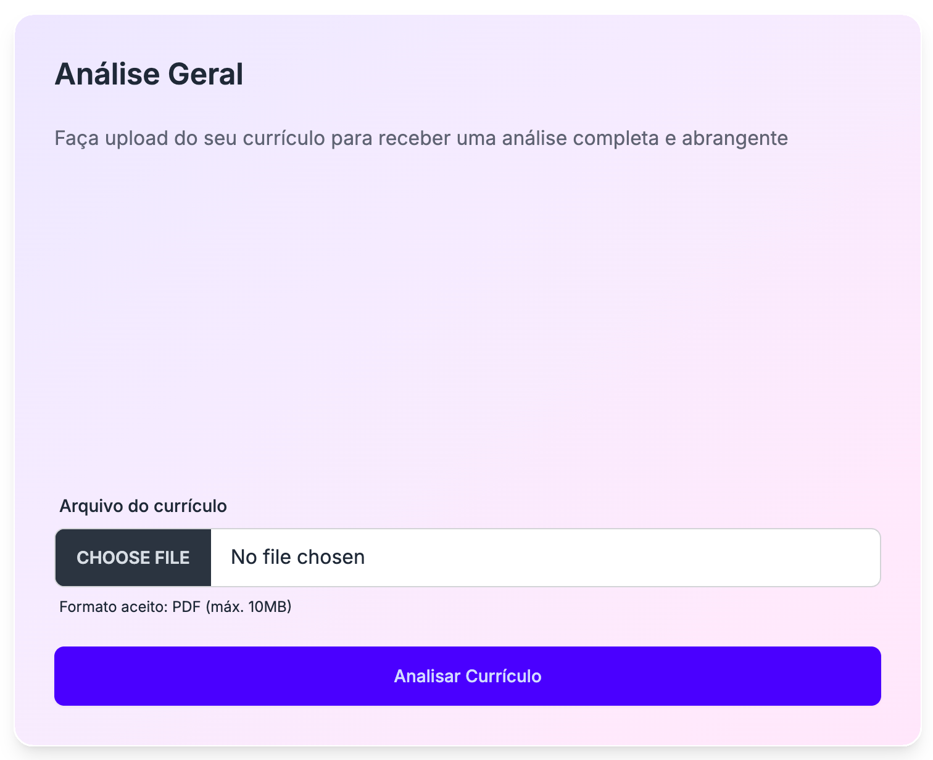The image size is (933, 760).
Task: Start analysis with Analisar Currículo
Action: (468, 676)
